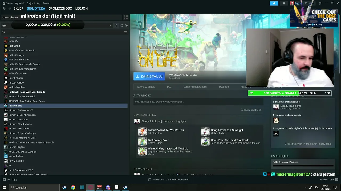The width and height of the screenshot is (341, 191).
Task: Click the Hue game icon
Action: (6, 166)
